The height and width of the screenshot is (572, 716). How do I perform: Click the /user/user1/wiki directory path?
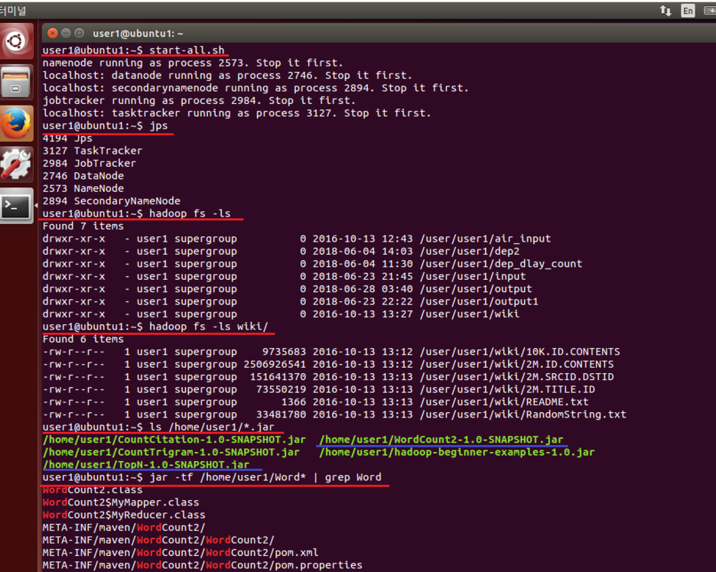pos(470,314)
